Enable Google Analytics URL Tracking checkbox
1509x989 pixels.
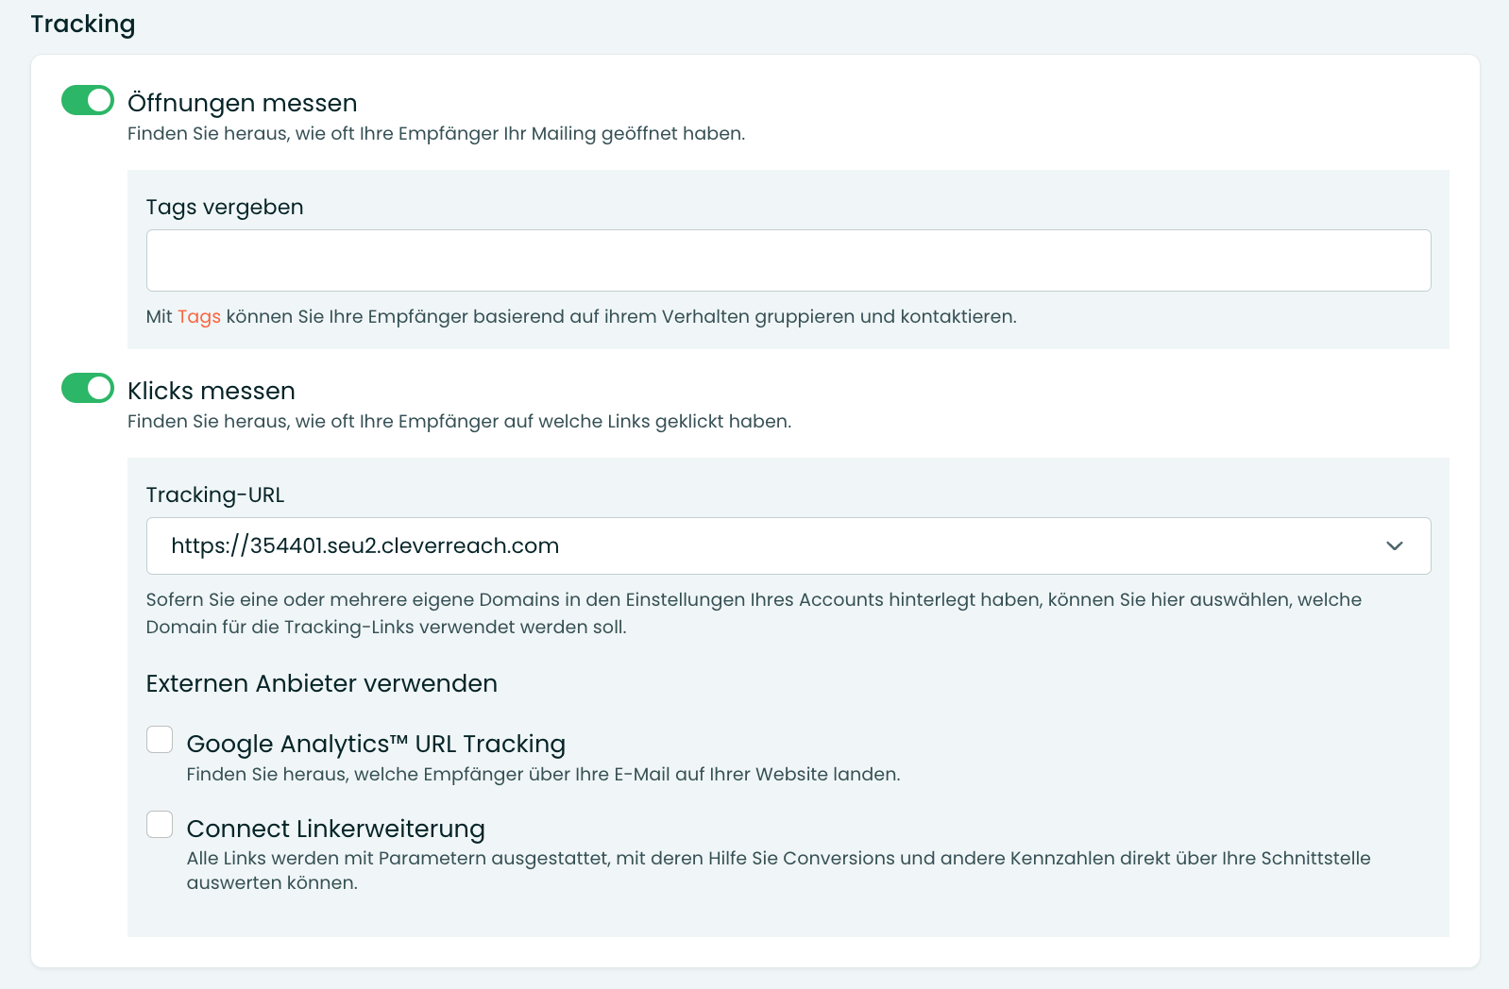pyautogui.click(x=160, y=740)
